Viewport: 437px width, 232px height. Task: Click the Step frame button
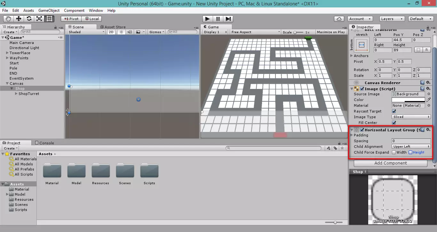[x=228, y=19]
